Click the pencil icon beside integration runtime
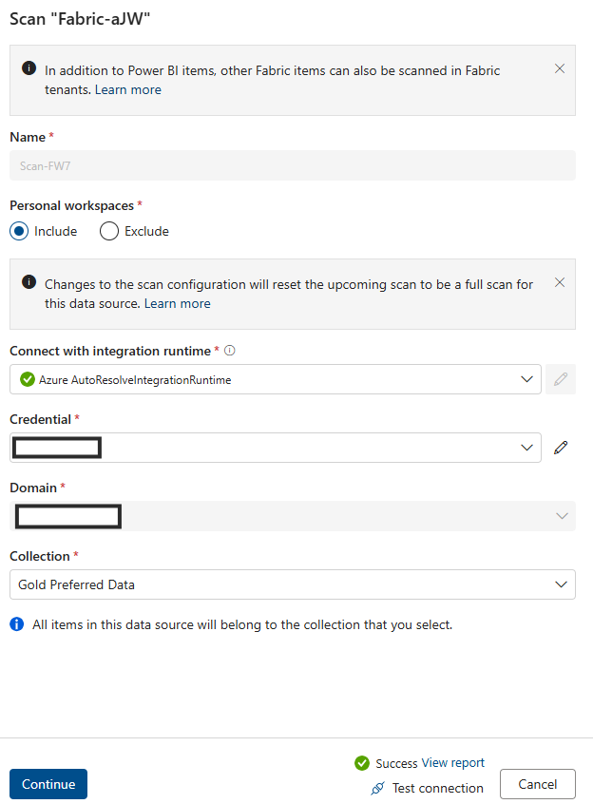Screen dimensions: 593x804 pyautogui.click(x=561, y=379)
